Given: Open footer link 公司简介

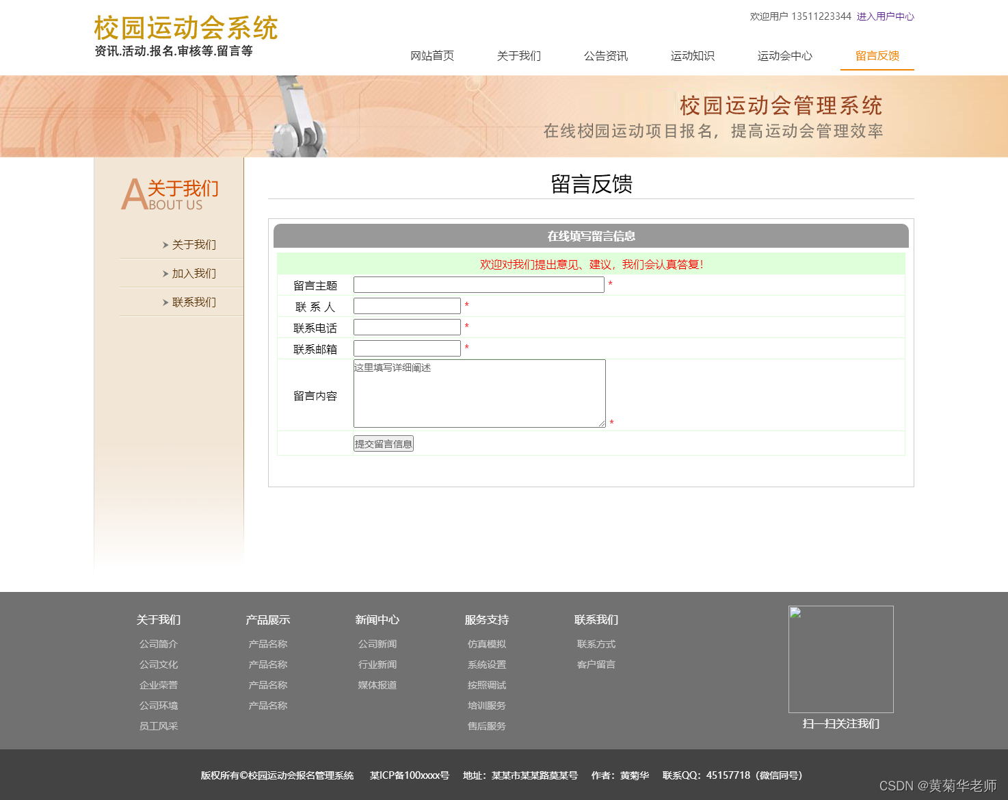Looking at the screenshot, I should click(159, 644).
